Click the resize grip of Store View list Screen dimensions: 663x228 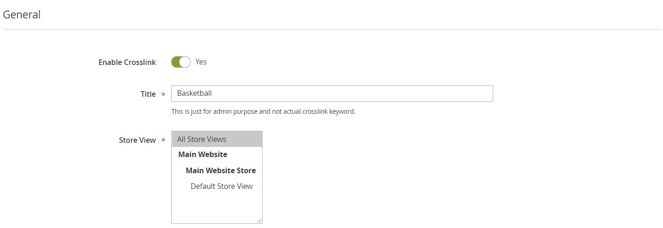click(259, 221)
